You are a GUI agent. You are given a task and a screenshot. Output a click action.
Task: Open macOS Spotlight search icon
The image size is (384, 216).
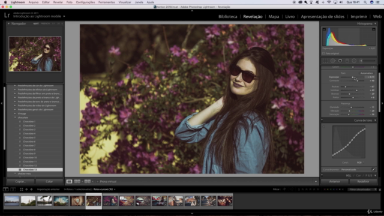(365, 2)
